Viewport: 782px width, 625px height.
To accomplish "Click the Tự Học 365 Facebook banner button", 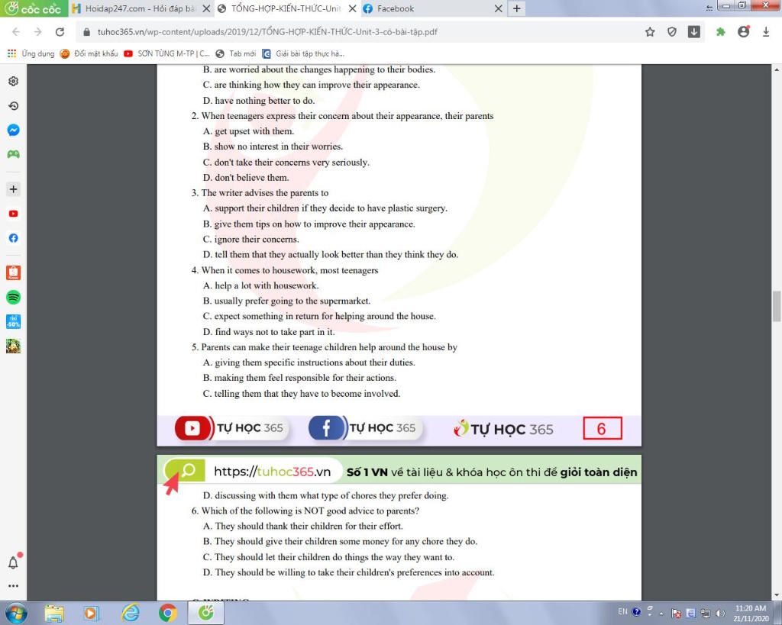I will coord(364,427).
